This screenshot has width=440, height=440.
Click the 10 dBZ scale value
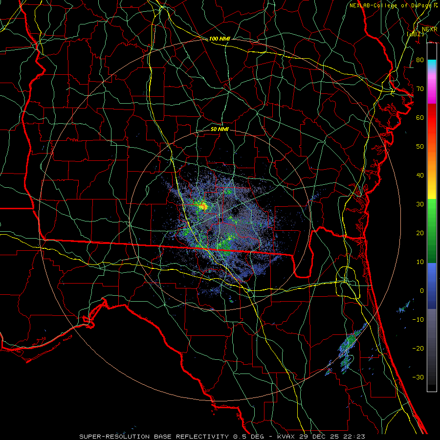coord(420,262)
